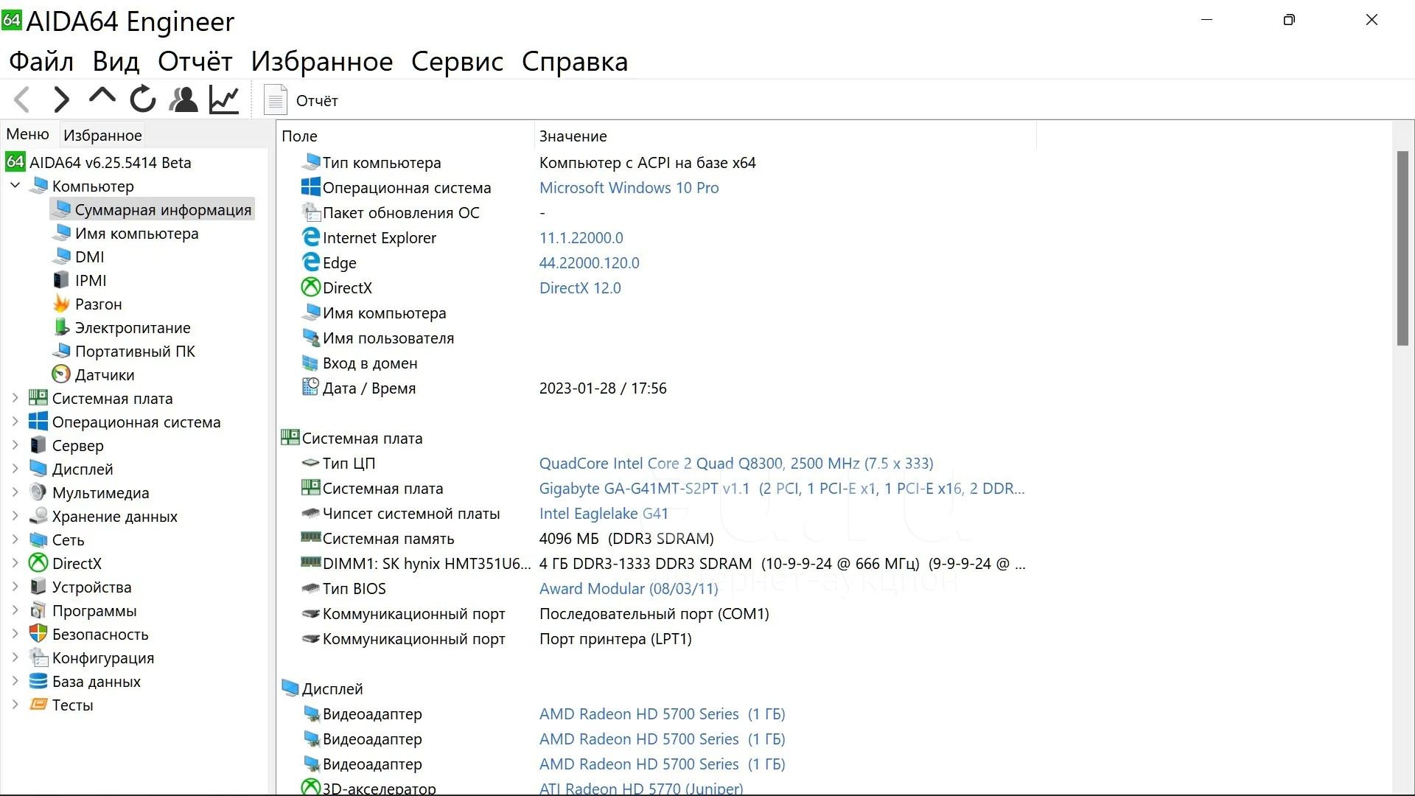Collapse the Компьютер tree node

15,186
